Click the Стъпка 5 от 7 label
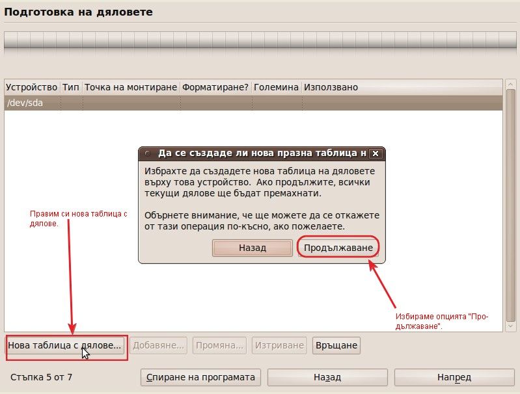Screen dimensions: 520x394 pos(41,377)
